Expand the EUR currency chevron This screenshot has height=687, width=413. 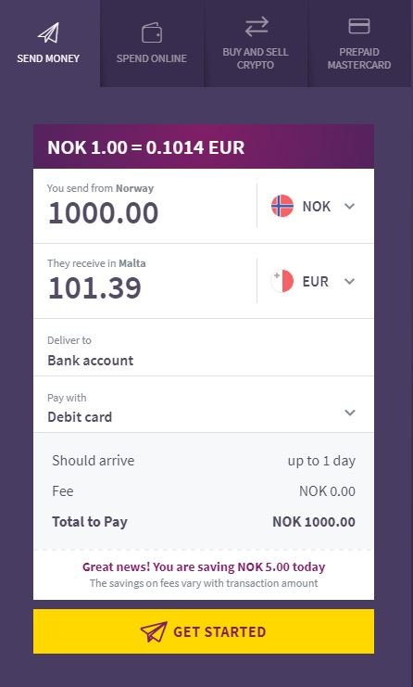point(349,281)
